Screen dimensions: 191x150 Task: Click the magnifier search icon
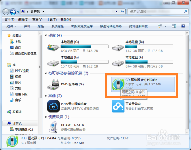[x=186, y=11]
